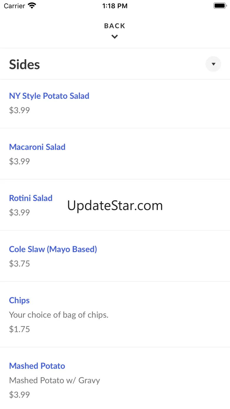Click the "Mashed Potato w/ Gravy" description
The width and height of the screenshot is (230, 409).
point(55,380)
